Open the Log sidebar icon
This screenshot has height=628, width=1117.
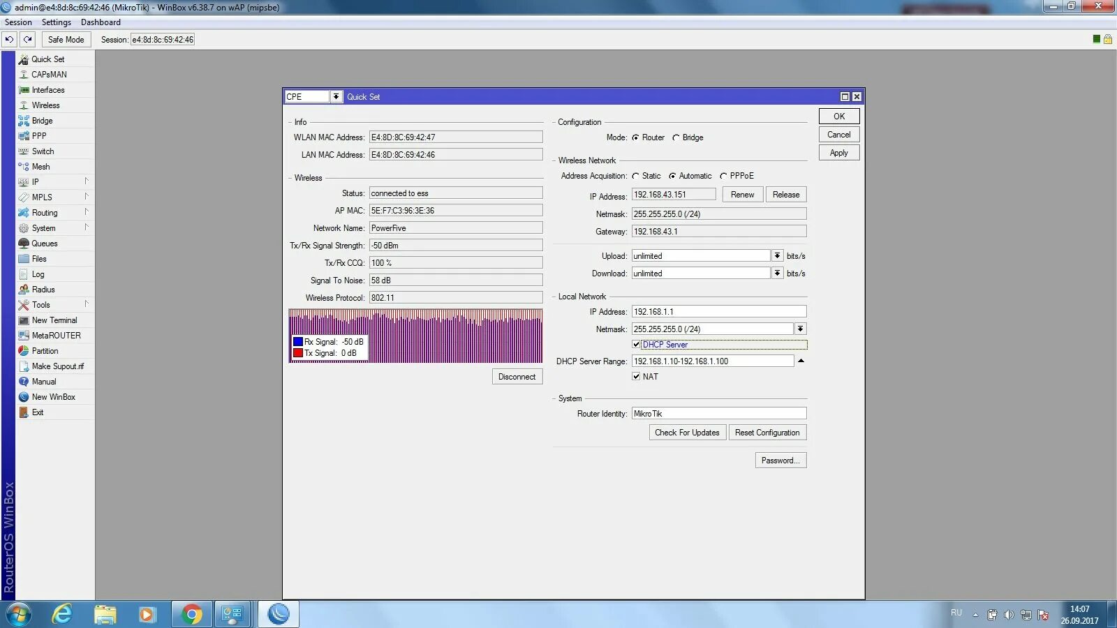point(24,274)
